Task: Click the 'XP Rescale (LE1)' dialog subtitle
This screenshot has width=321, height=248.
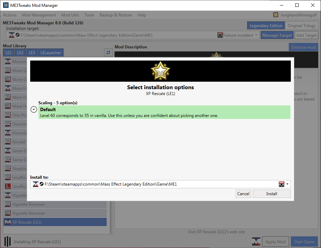Action: (x=160, y=94)
